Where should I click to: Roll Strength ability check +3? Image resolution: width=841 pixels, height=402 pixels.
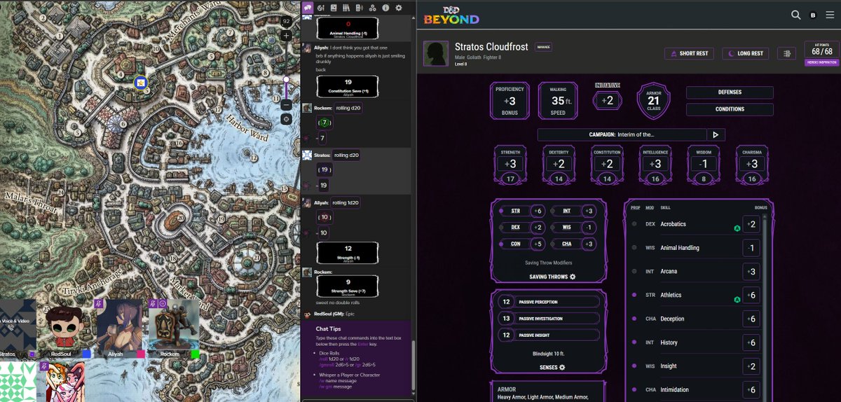(510, 164)
